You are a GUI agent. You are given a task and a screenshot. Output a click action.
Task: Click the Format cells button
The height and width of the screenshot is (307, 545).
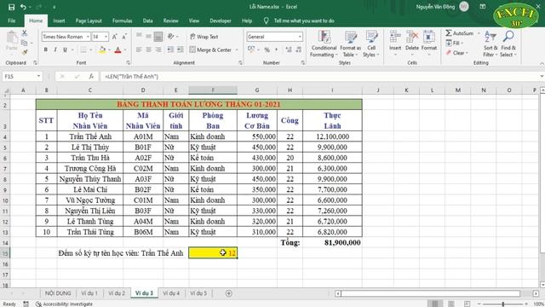[429, 43]
